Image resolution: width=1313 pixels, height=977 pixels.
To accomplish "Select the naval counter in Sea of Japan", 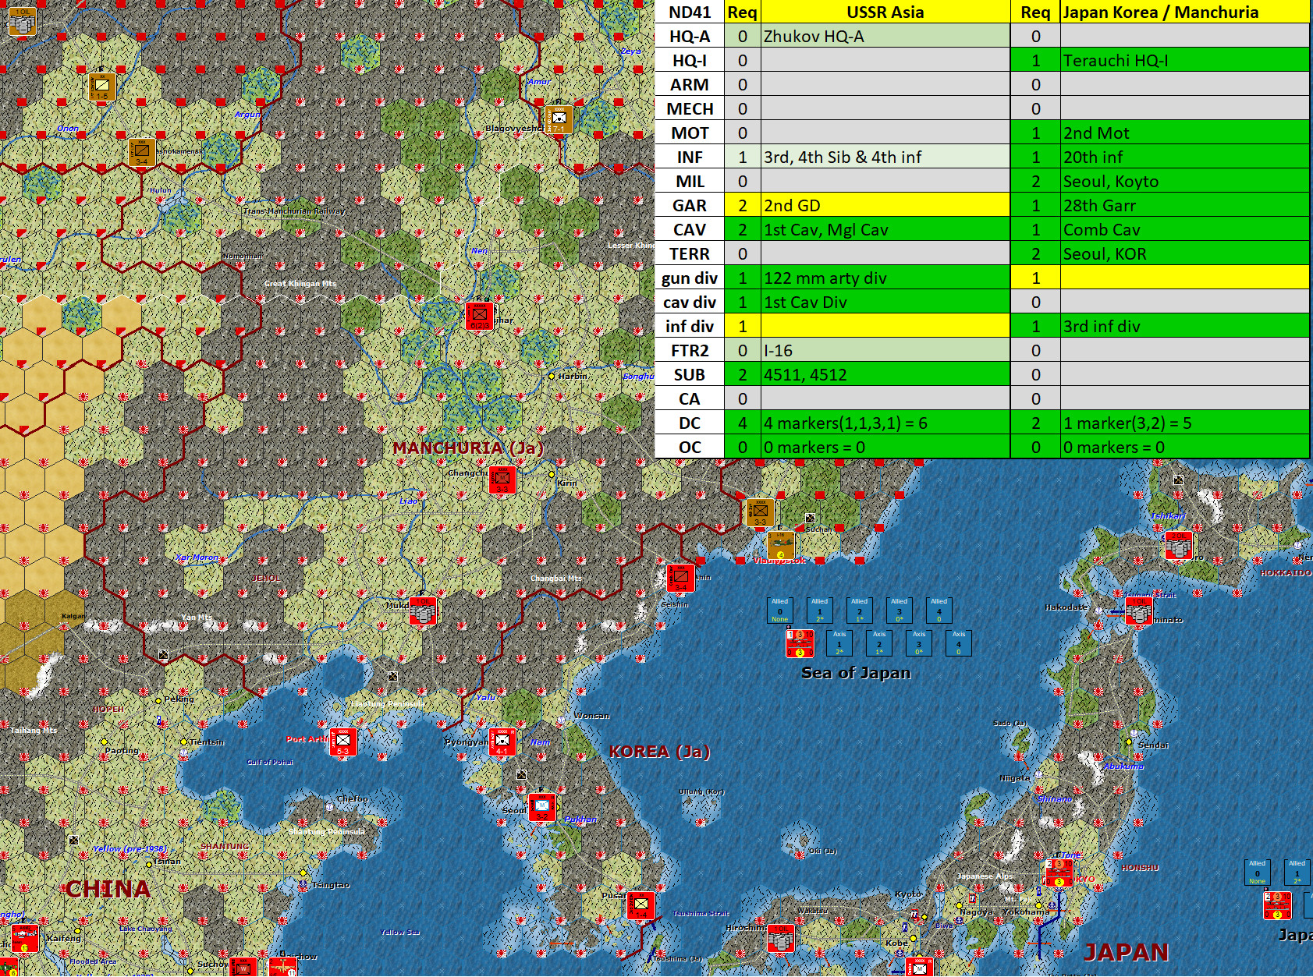I will point(800,644).
